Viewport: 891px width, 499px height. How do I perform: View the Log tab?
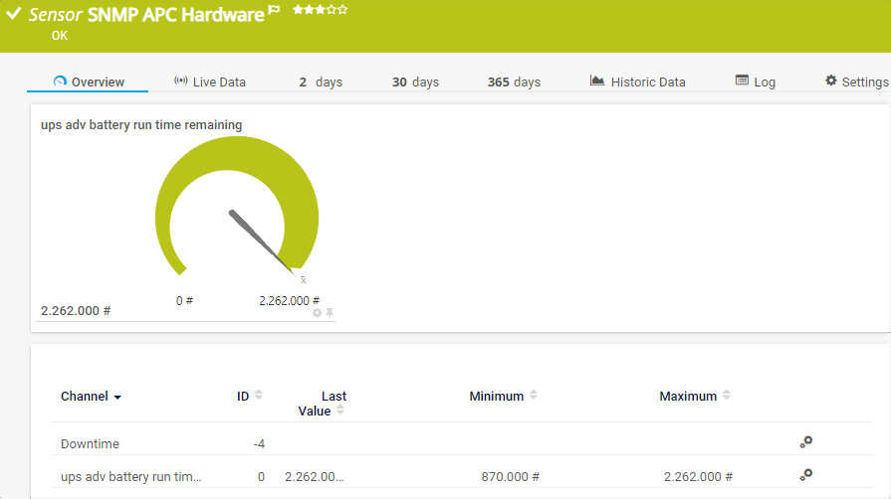pos(755,82)
